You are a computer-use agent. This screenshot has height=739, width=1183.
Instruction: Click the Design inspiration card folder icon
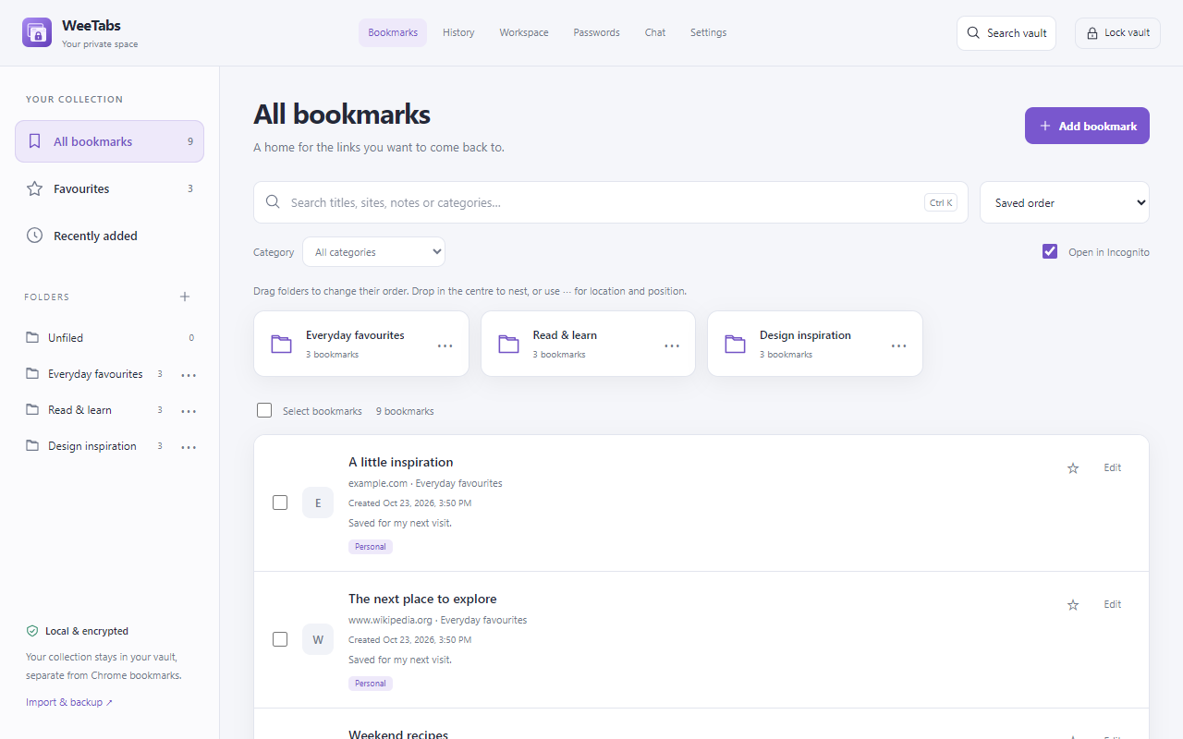coord(735,344)
